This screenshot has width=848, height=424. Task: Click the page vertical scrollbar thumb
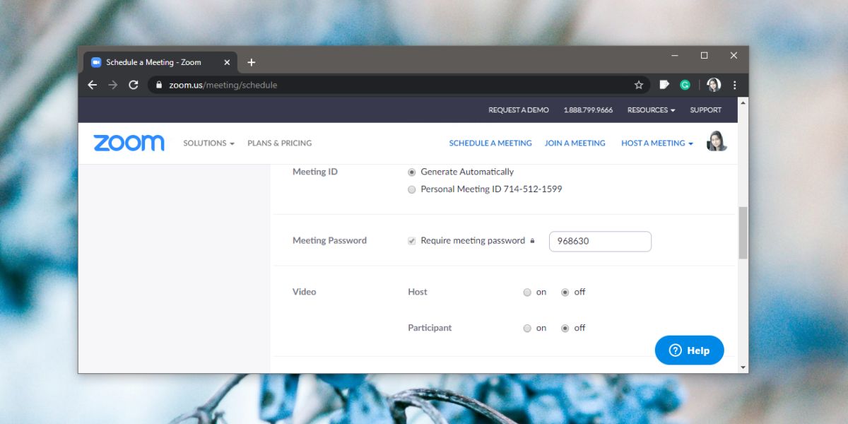[x=743, y=232]
